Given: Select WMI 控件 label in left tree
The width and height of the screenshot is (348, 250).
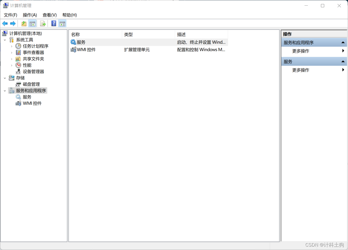Looking at the screenshot, I should coord(32,103).
